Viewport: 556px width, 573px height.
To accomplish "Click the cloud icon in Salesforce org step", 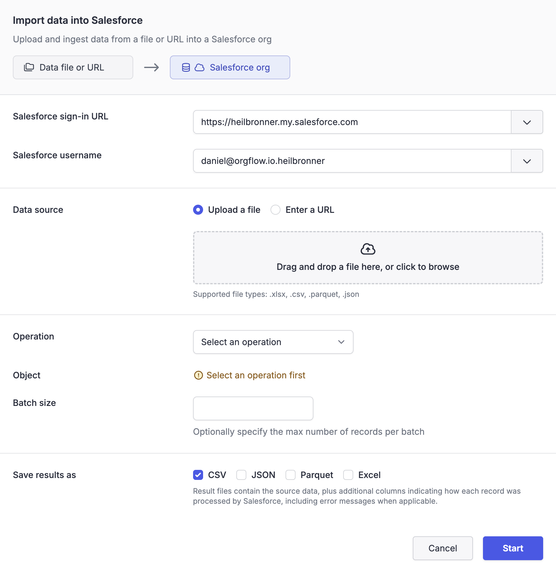I will (199, 67).
